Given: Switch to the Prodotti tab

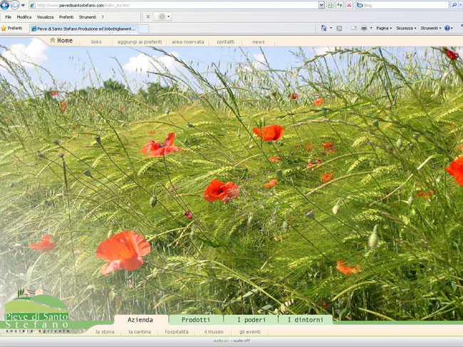Looking at the screenshot, I should (x=196, y=320).
